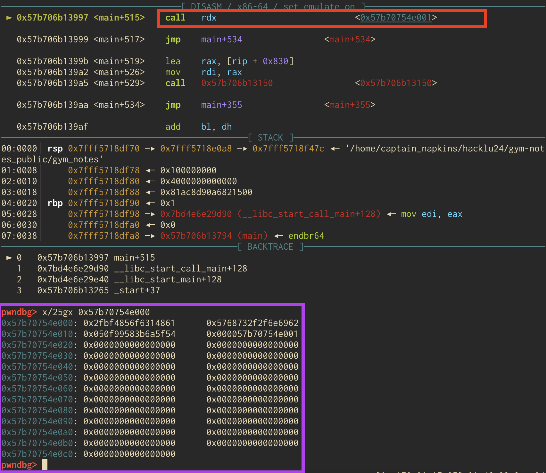The height and width of the screenshot is (473, 546).
Task: Click the rbp register label in stack
Action: coord(55,203)
